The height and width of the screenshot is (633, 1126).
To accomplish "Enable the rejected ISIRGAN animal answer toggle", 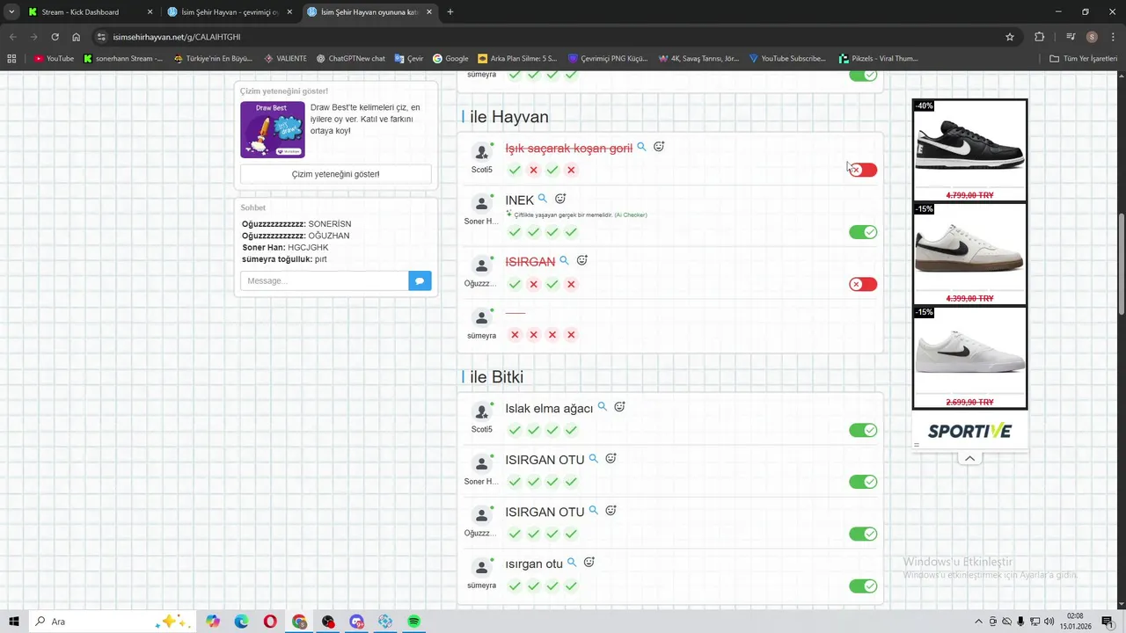I will tap(863, 284).
